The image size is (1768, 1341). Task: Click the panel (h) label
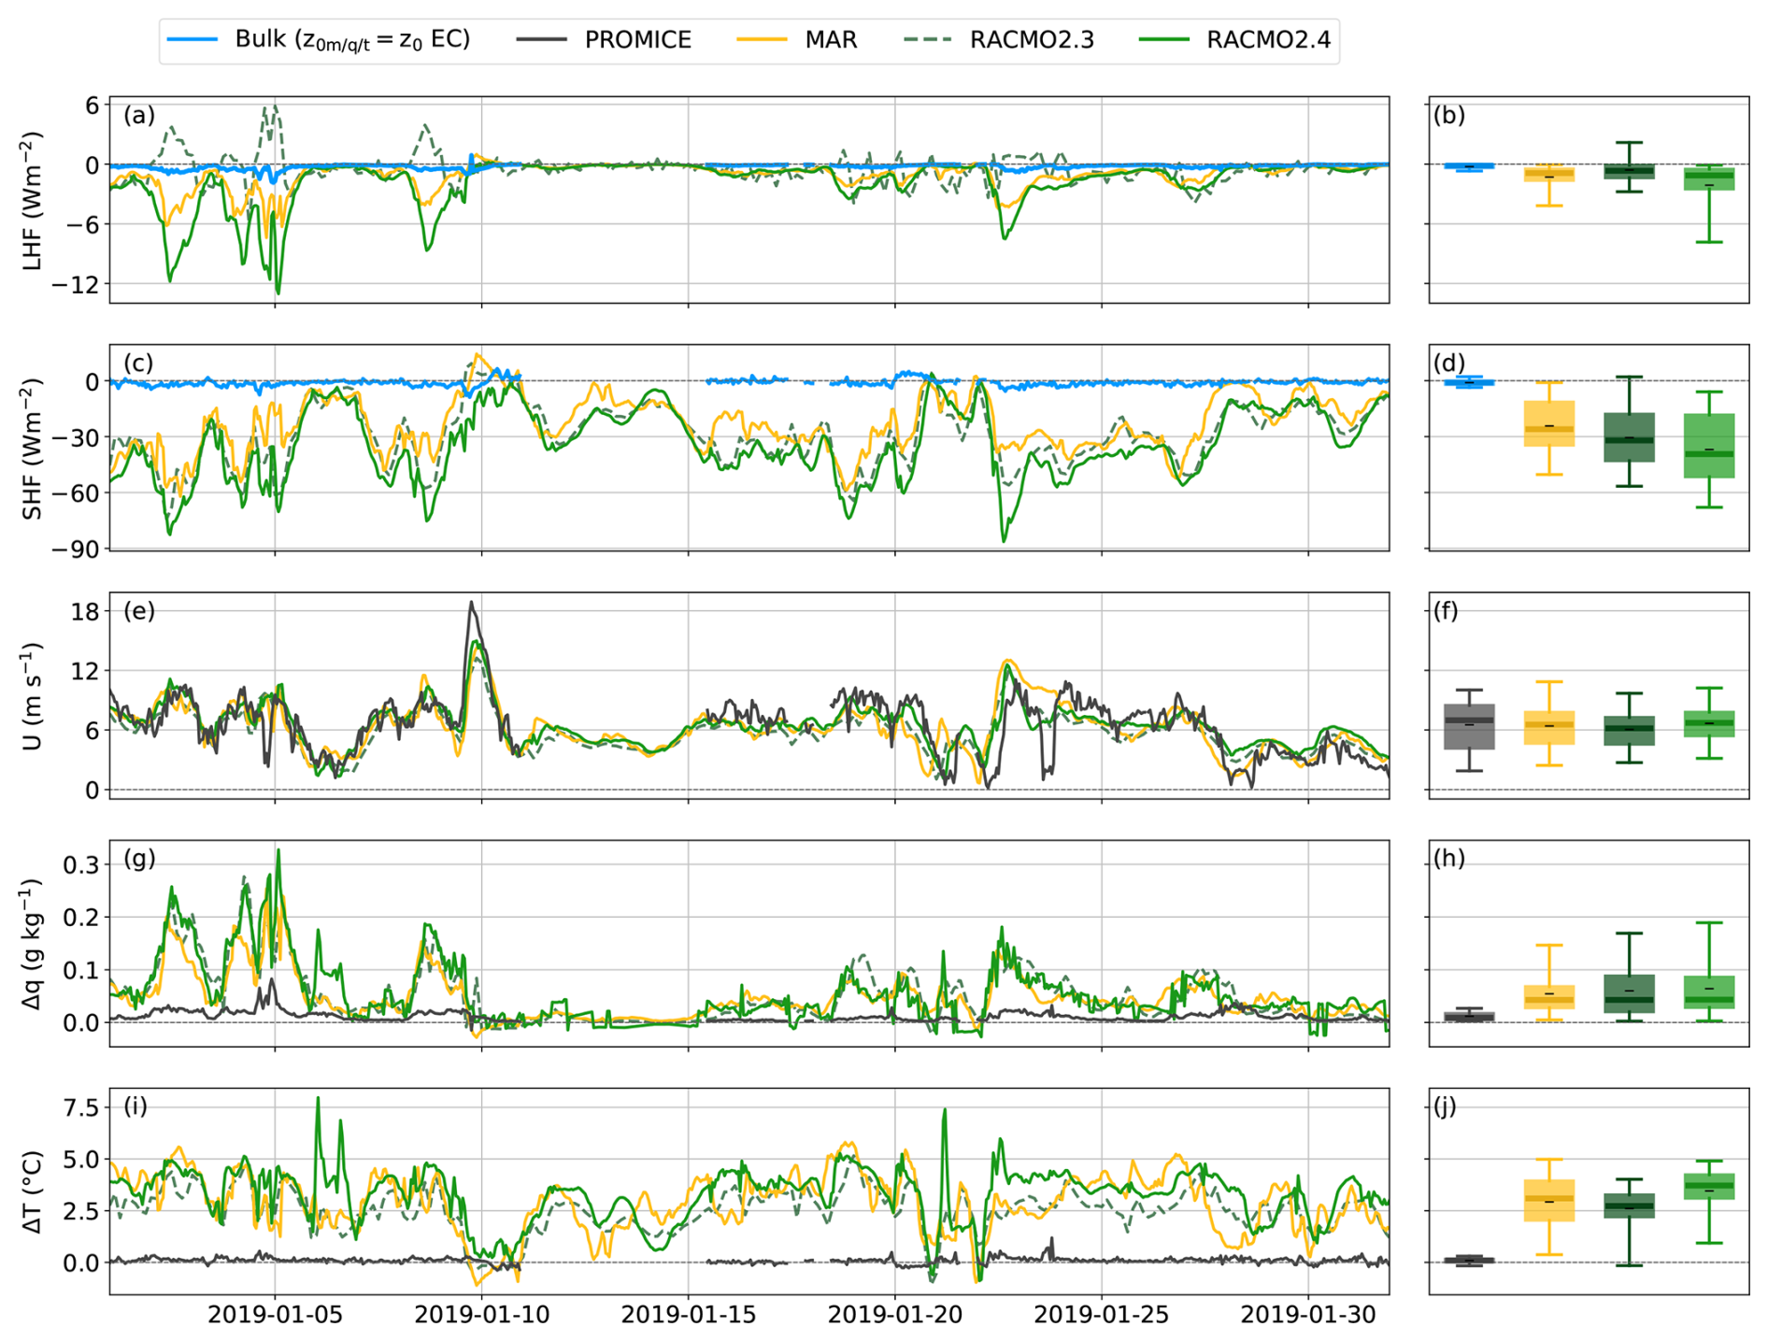coord(1448,859)
